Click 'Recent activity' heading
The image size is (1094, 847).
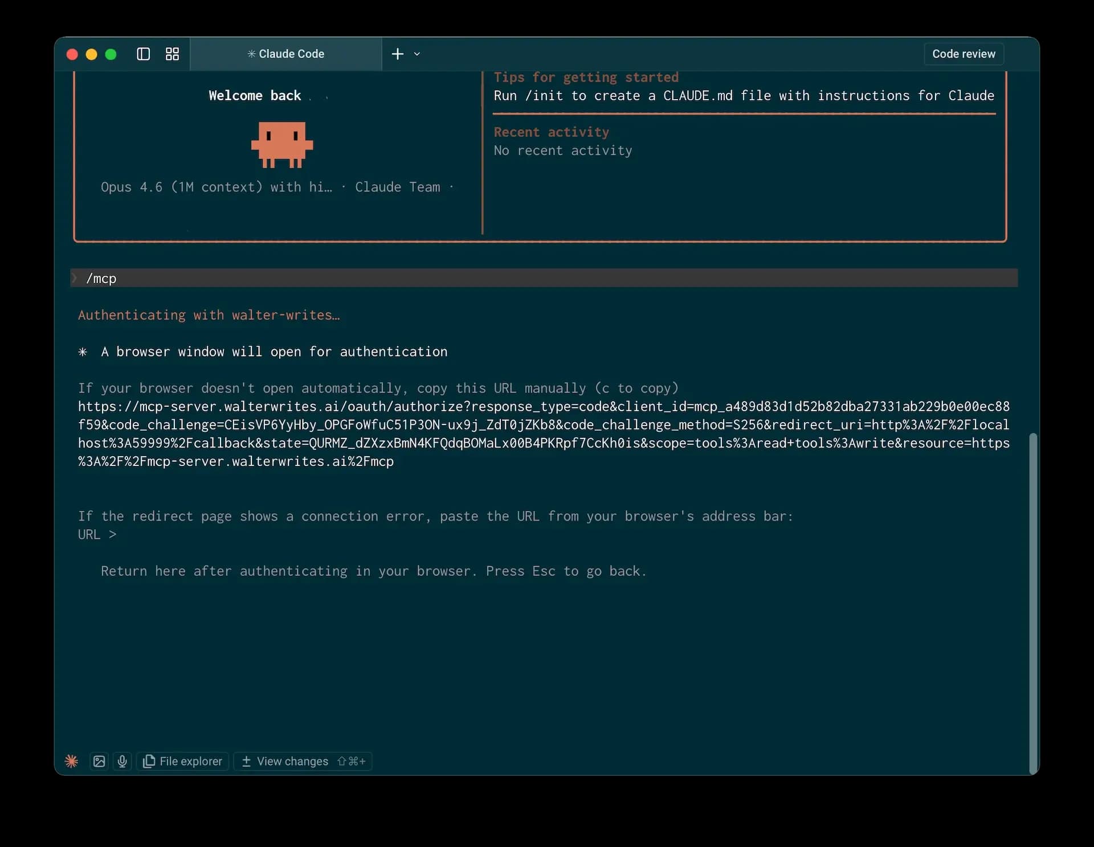point(551,132)
